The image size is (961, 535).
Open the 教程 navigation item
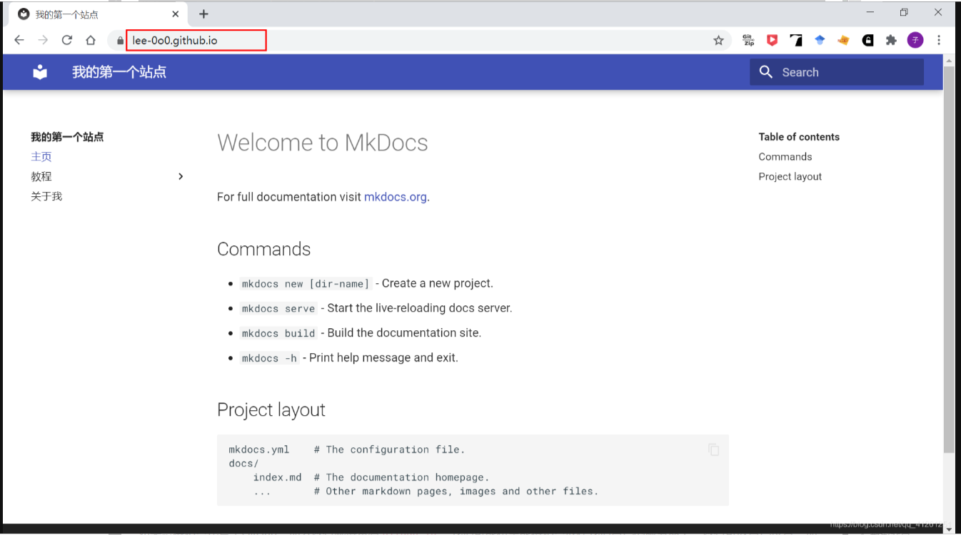point(41,176)
